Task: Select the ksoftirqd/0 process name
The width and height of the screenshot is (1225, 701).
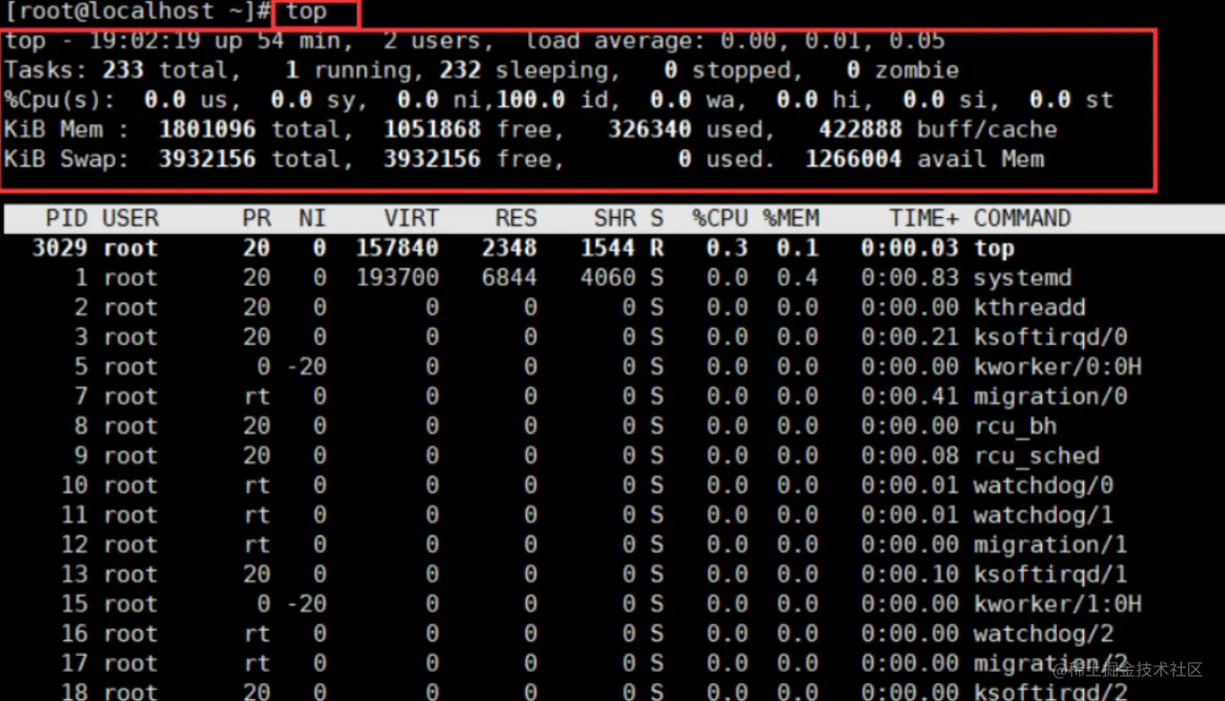Action: pyautogui.click(x=1050, y=337)
